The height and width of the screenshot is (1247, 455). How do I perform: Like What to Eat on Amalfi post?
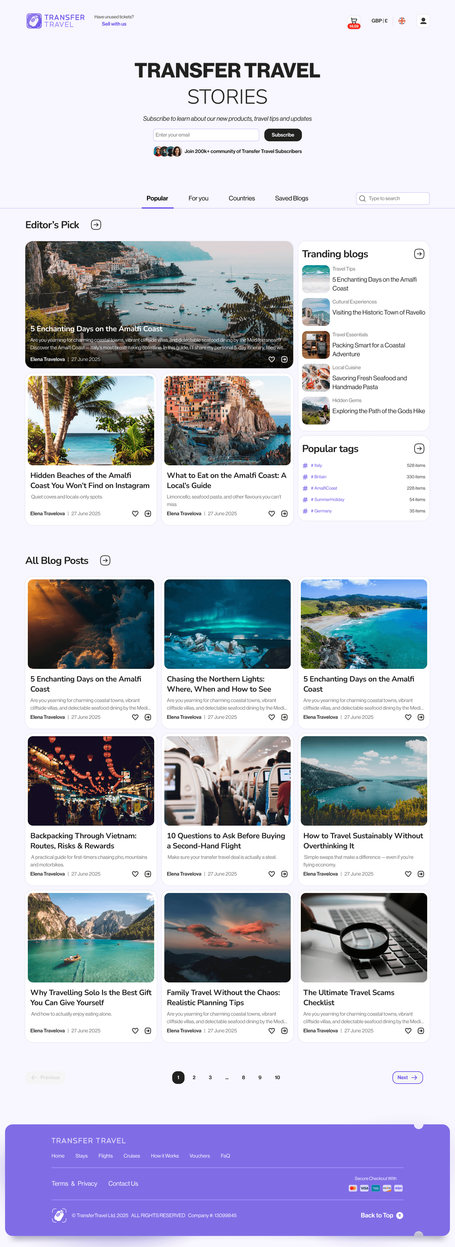(271, 514)
